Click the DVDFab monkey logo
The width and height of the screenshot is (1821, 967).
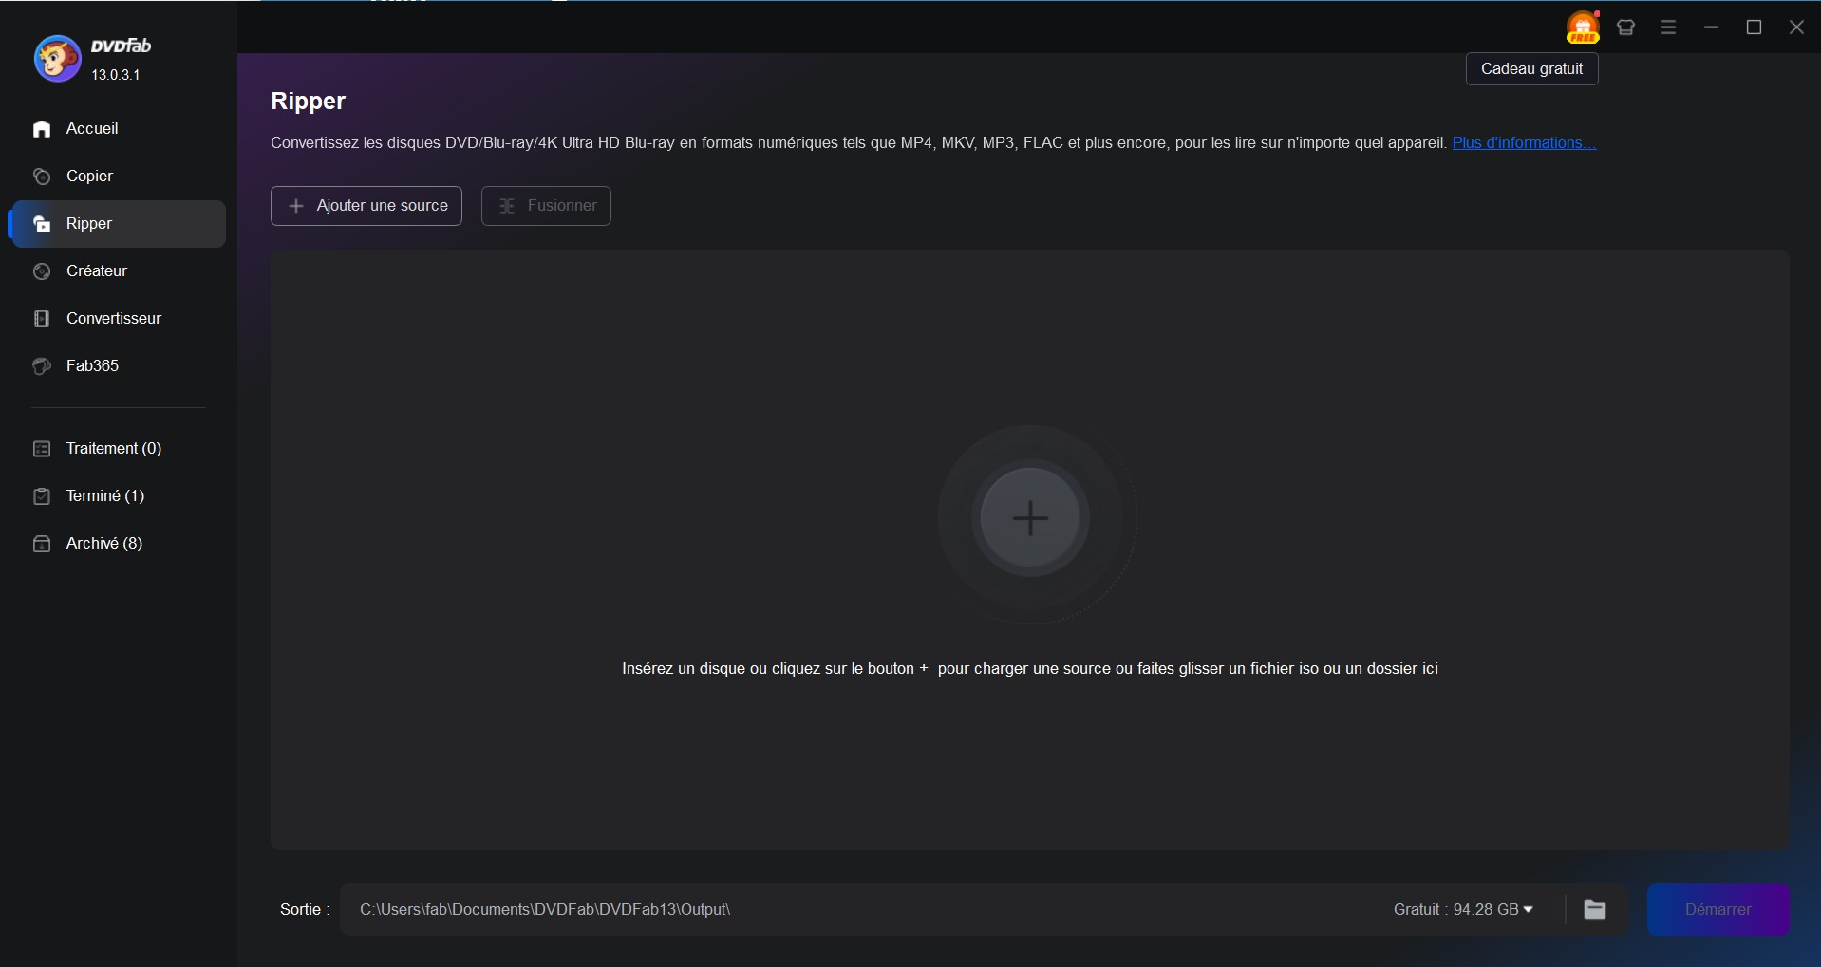point(57,59)
